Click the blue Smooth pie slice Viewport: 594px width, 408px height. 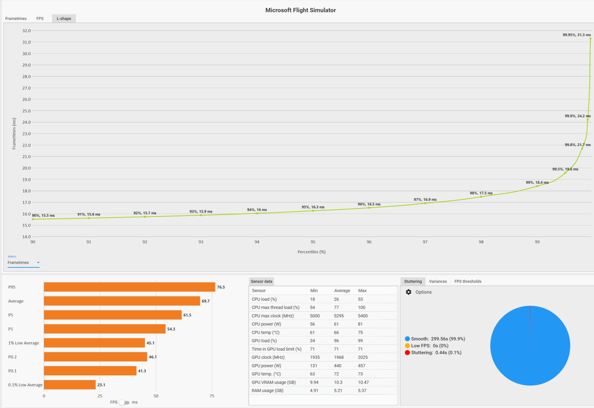pos(530,346)
